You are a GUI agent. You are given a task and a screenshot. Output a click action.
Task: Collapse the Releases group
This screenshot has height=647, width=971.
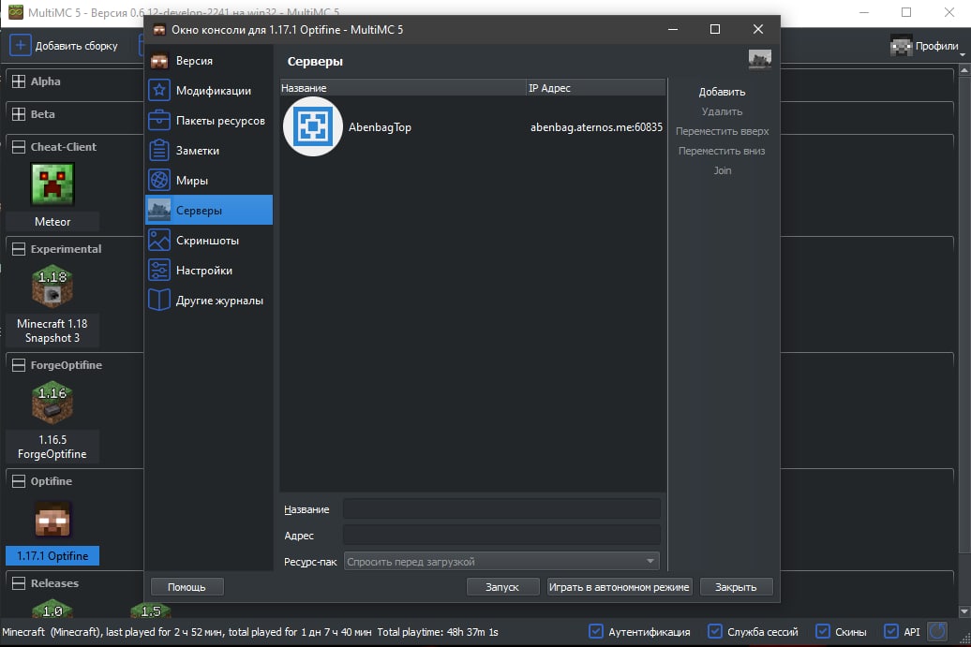pyautogui.click(x=19, y=583)
